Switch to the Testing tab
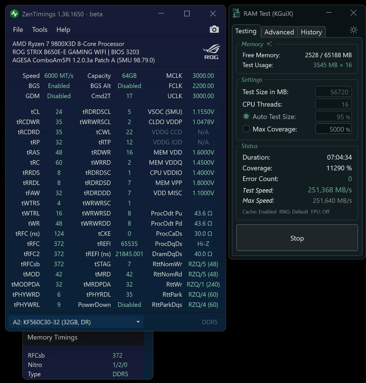The width and height of the screenshot is (366, 383). pyautogui.click(x=246, y=31)
